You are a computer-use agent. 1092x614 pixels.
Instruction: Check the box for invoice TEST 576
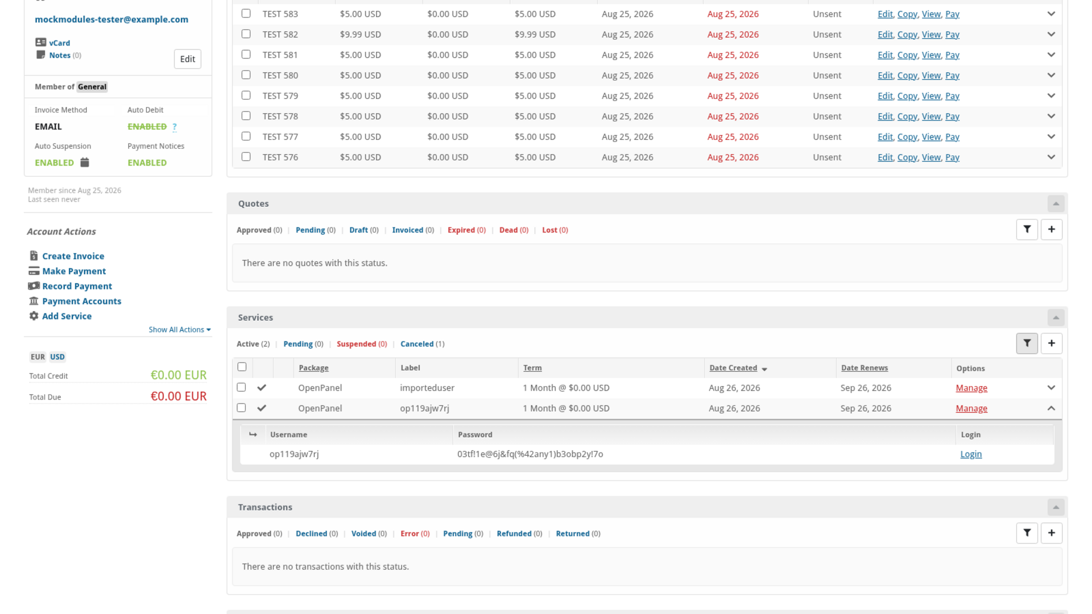246,156
